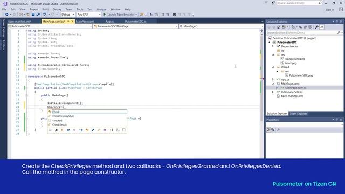
Task: Toggle the snippets IntelliSense filter at row end
Action: 124,130
